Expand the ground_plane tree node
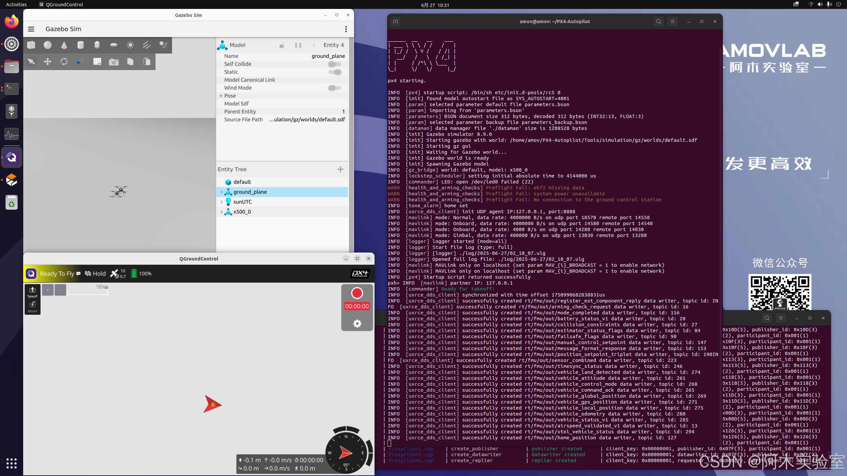This screenshot has height=476, width=847. tap(222, 192)
